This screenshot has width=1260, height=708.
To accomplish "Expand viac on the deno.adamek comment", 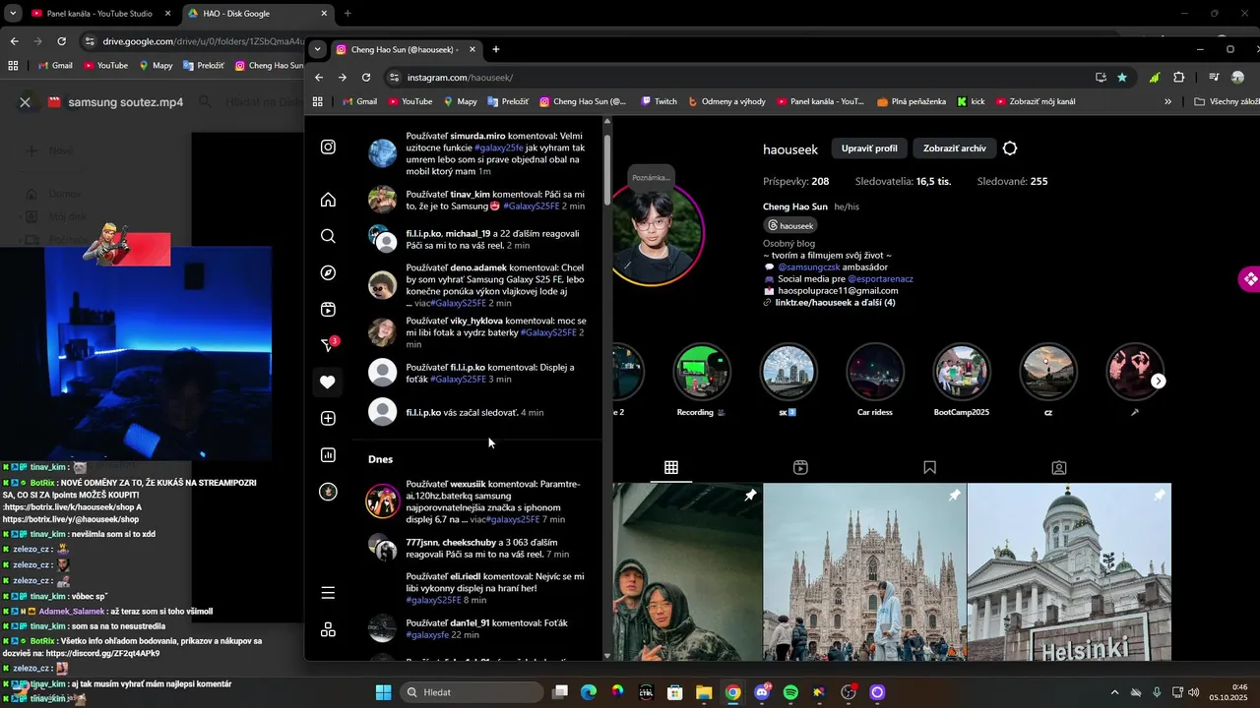I will (422, 303).
